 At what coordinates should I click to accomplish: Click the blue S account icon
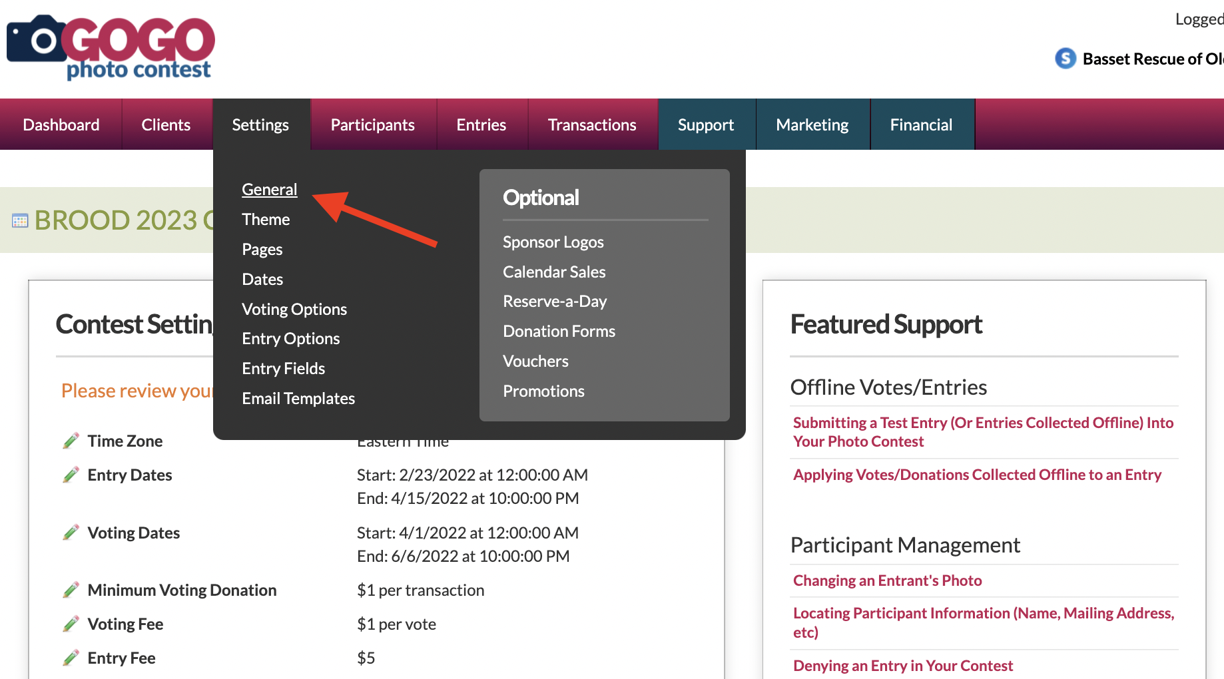point(1066,59)
